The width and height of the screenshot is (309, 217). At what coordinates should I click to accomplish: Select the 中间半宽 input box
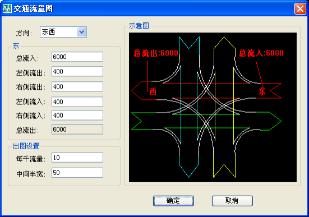click(77, 173)
